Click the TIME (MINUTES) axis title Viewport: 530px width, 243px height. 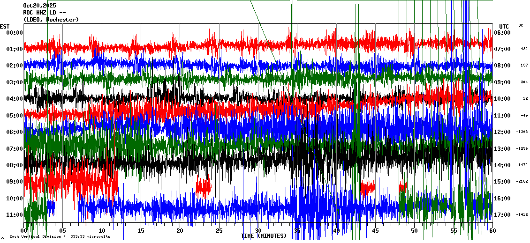click(x=264, y=236)
